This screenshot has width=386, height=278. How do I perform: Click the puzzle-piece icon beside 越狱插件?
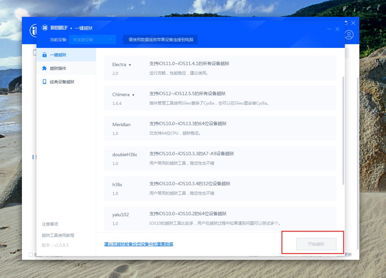(x=44, y=68)
